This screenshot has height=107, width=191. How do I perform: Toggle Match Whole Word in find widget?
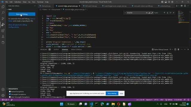tap(149, 13)
